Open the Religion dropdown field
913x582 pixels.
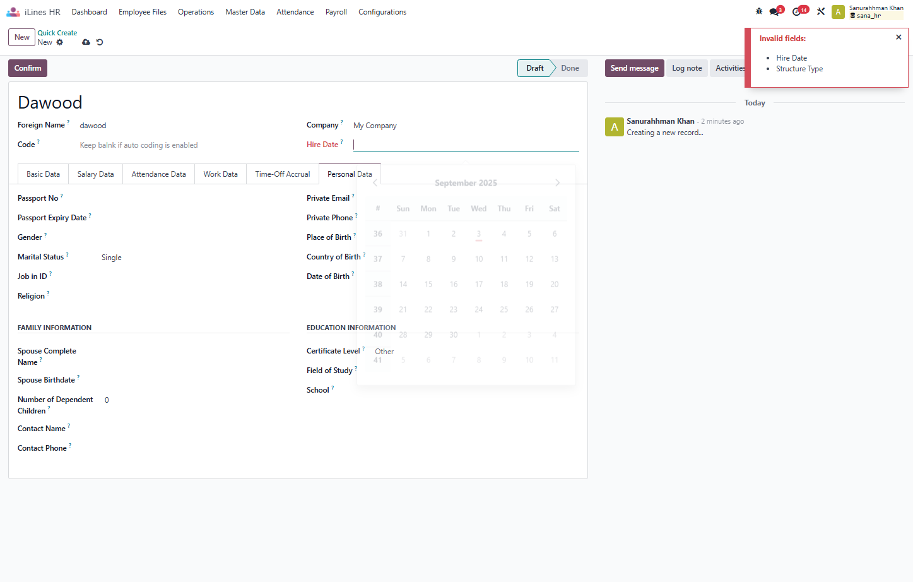click(195, 297)
